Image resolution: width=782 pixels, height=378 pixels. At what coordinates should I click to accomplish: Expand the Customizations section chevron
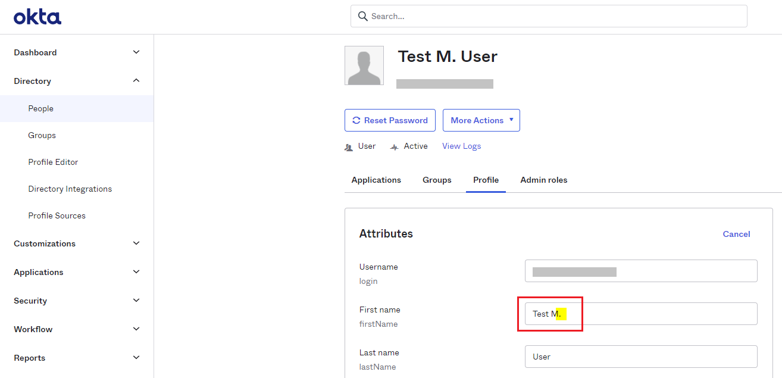pyautogui.click(x=136, y=243)
